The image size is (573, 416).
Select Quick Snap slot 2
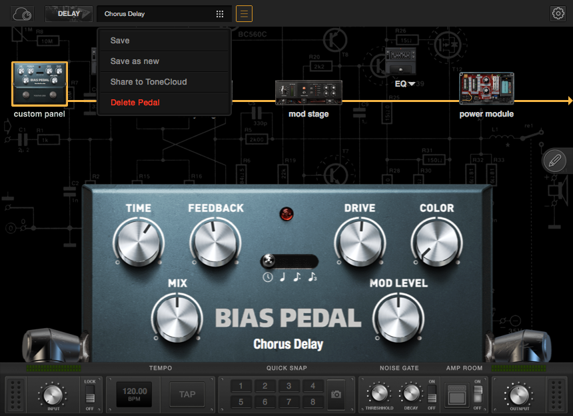(x=265, y=386)
